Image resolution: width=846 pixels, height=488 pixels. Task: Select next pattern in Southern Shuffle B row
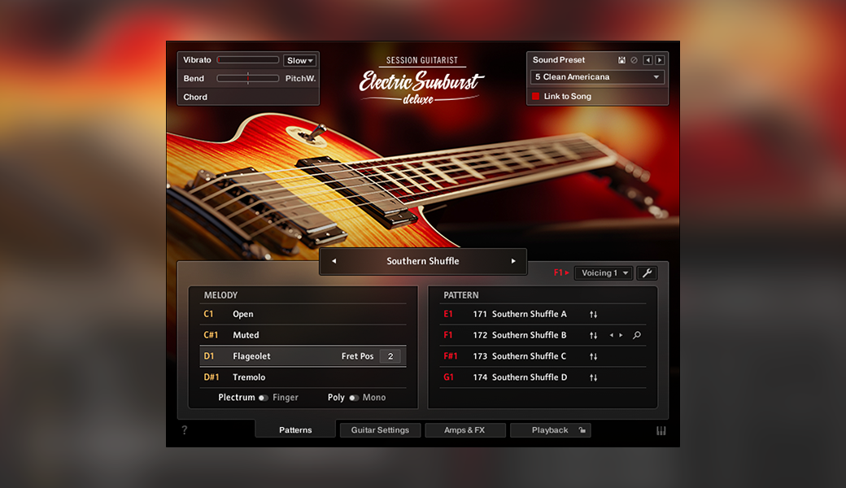pos(621,335)
